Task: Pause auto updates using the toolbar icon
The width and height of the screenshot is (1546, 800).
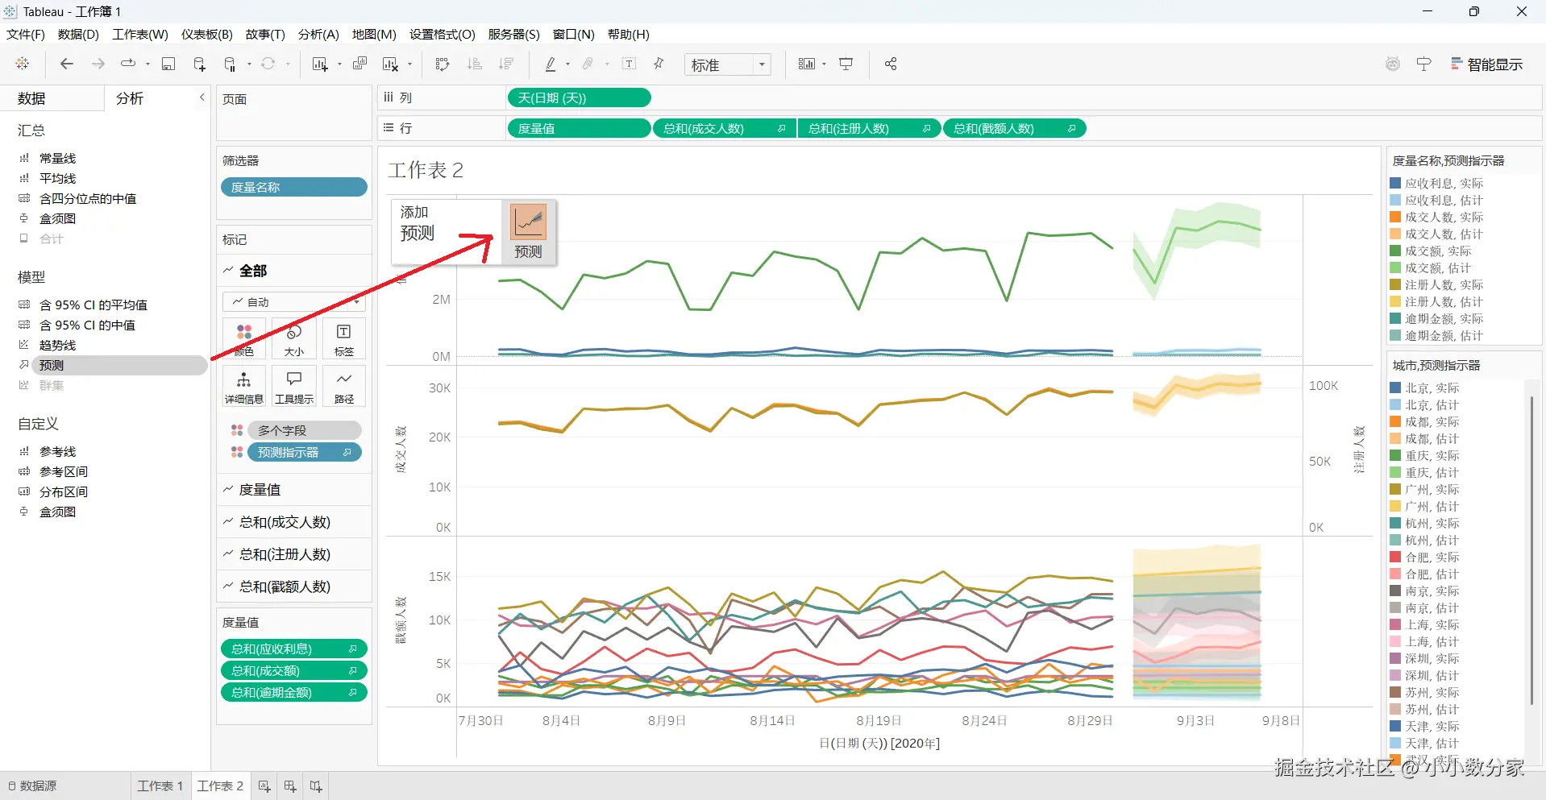Action: (231, 64)
